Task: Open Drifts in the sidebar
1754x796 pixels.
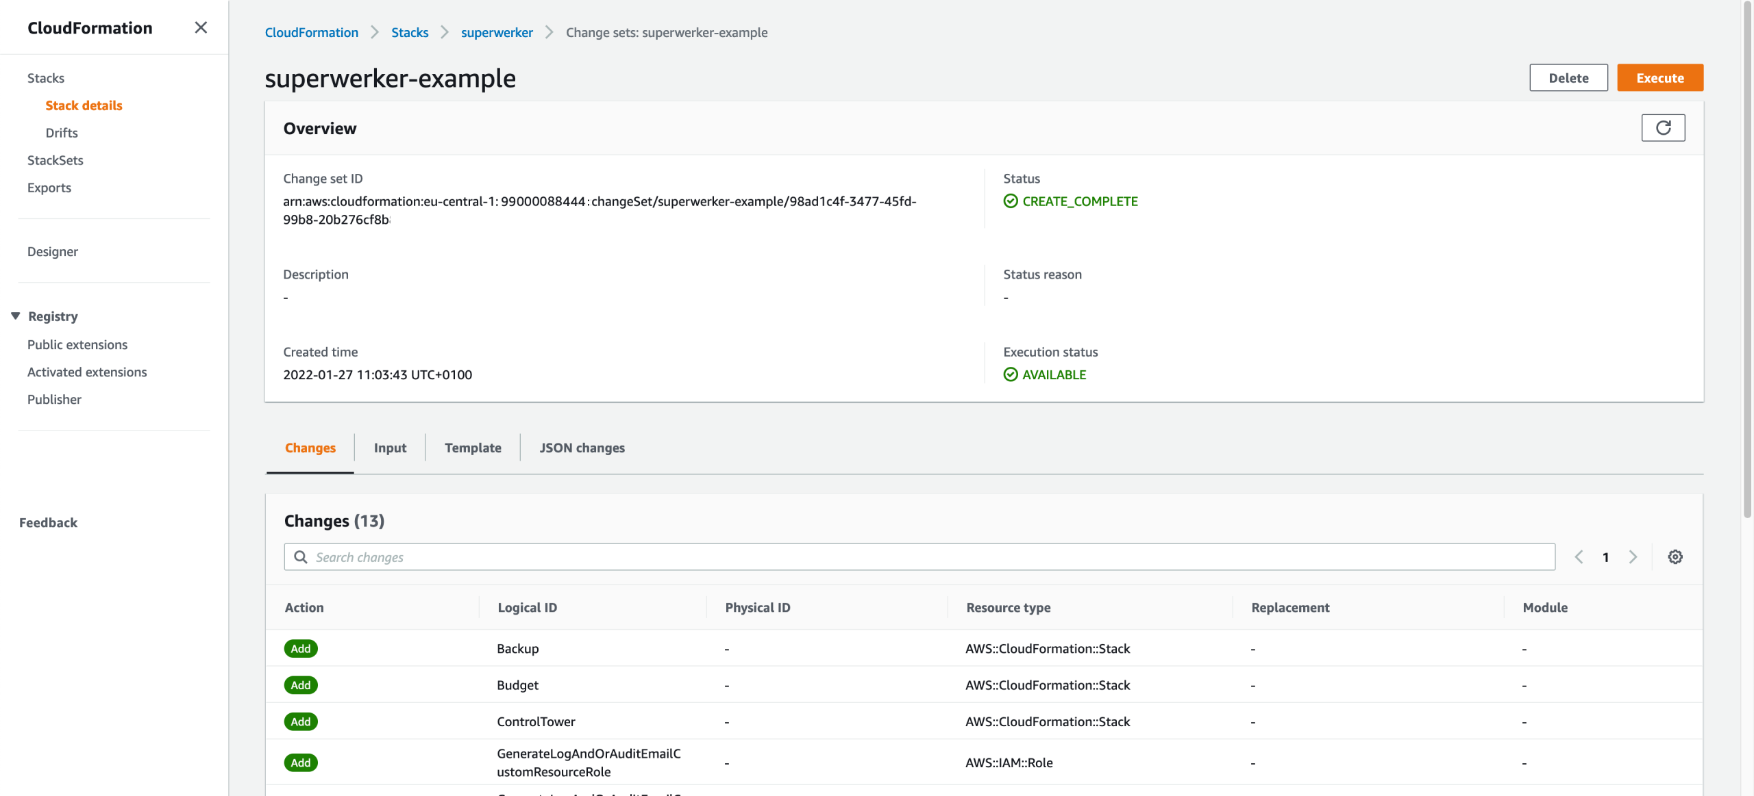Action: point(62,133)
